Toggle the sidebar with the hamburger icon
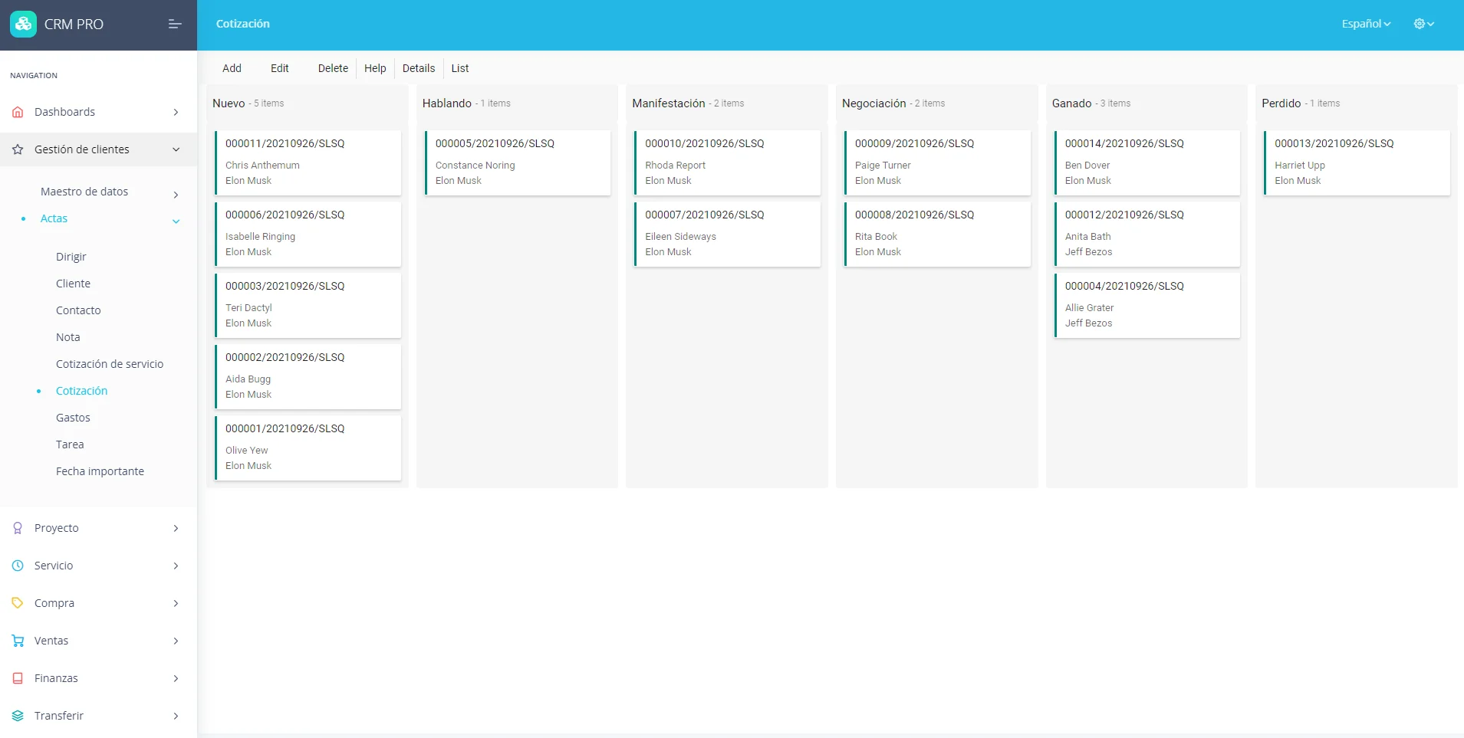 pos(174,24)
